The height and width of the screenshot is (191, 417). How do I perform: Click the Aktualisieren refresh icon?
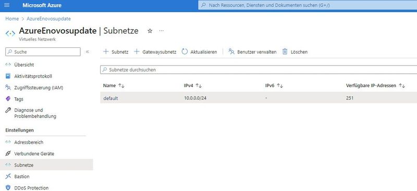click(185, 52)
